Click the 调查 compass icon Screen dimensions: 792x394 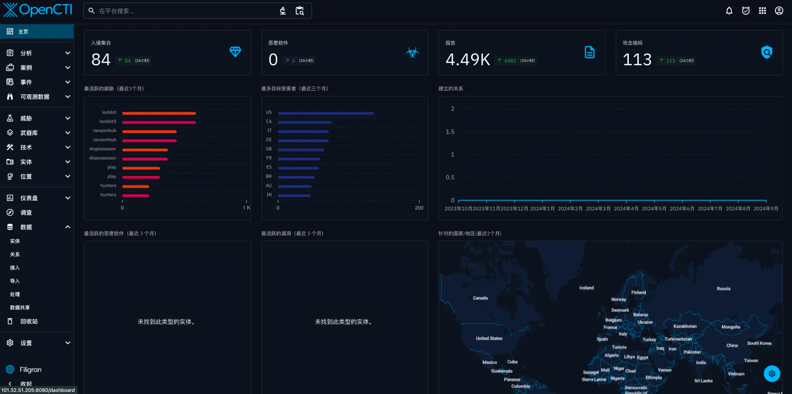[x=10, y=212]
